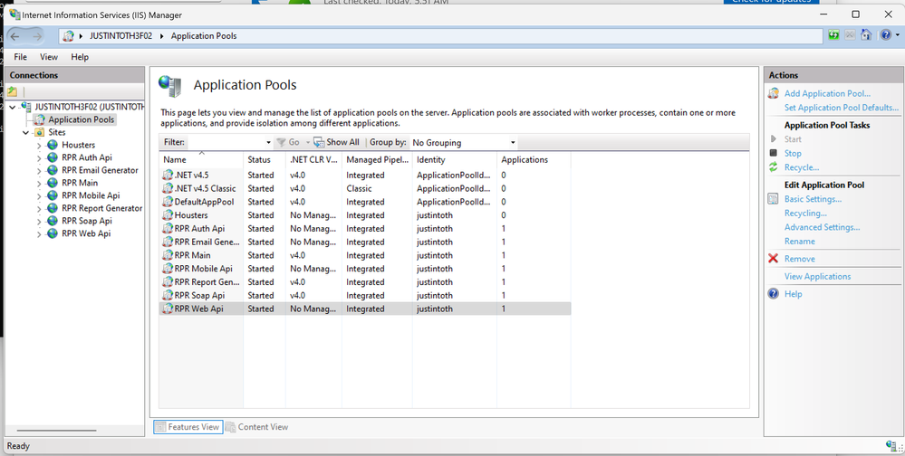The image size is (905, 456).
Task: Sort by the Status column header
Action: pos(265,159)
